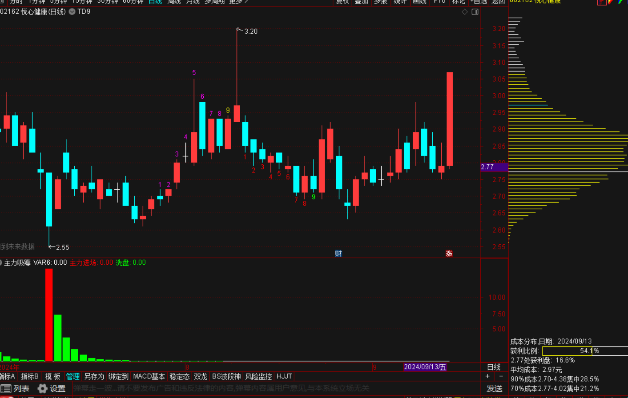This screenshot has height=398, width=628.
Task: Click the 财 financial marker on the chart
Action: (338, 253)
